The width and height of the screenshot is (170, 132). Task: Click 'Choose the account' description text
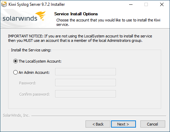coord(108,22)
